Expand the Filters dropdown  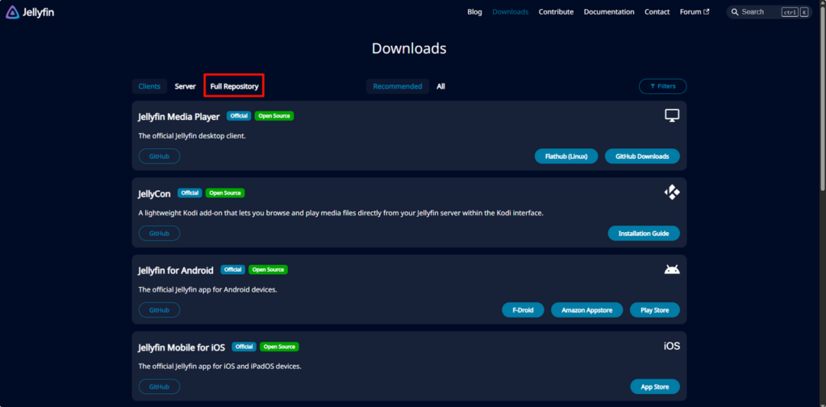662,86
